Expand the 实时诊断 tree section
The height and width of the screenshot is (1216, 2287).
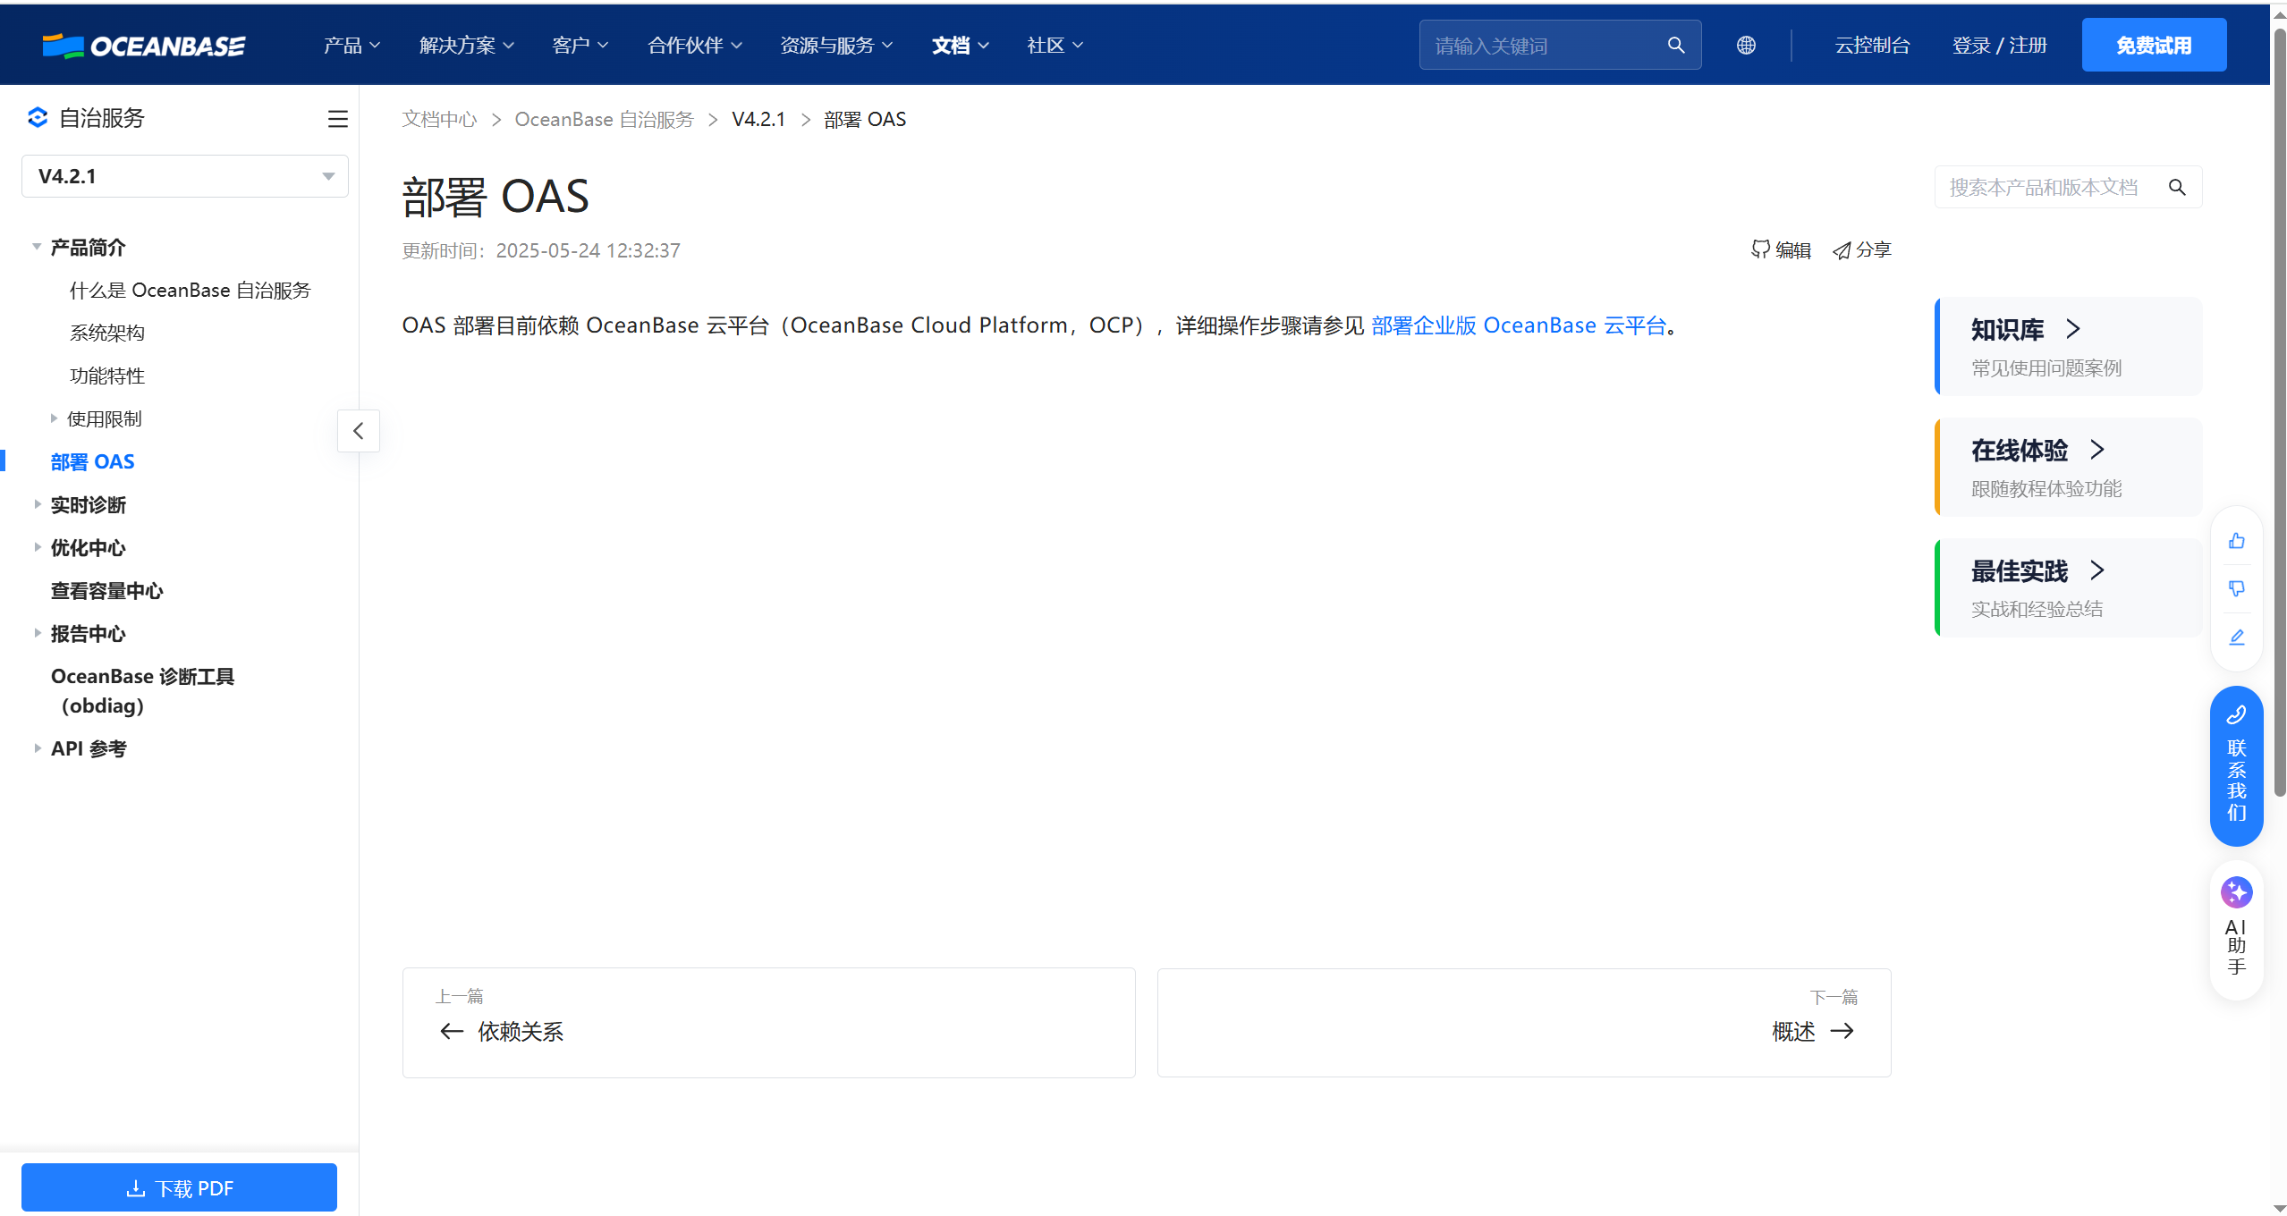point(37,504)
